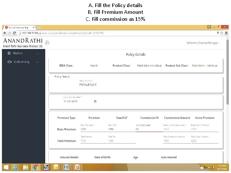
Task: Click the Total Gross Premium field
Action: point(205,141)
